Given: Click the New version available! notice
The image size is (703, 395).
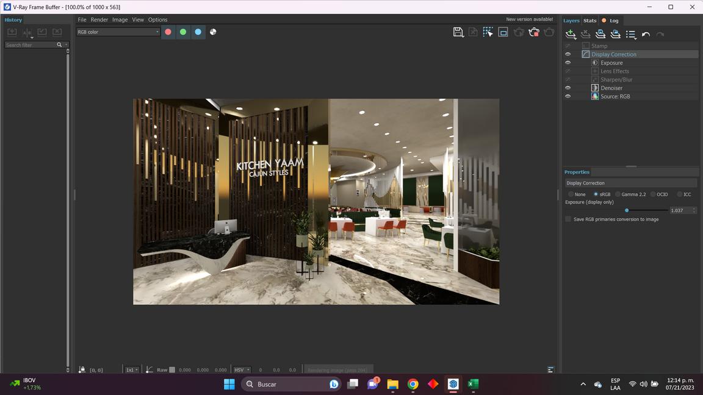Looking at the screenshot, I should (x=530, y=20).
